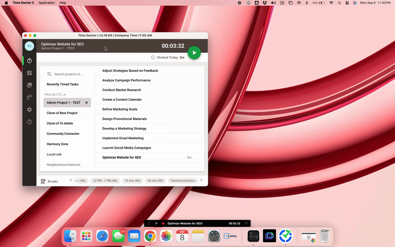Viewport: 395px width, 247px height.
Task: Open the Apple menu
Action: click(6, 3)
